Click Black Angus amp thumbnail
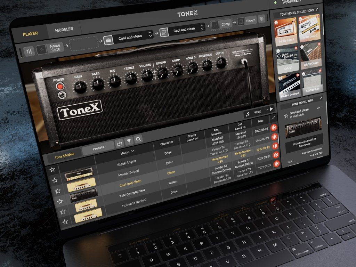356x267 pixels. (79, 174)
